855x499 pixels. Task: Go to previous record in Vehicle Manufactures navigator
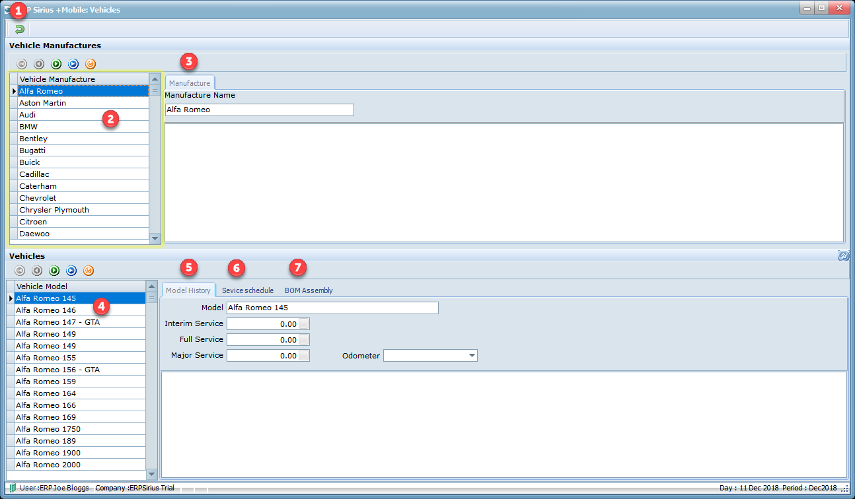[x=39, y=64]
